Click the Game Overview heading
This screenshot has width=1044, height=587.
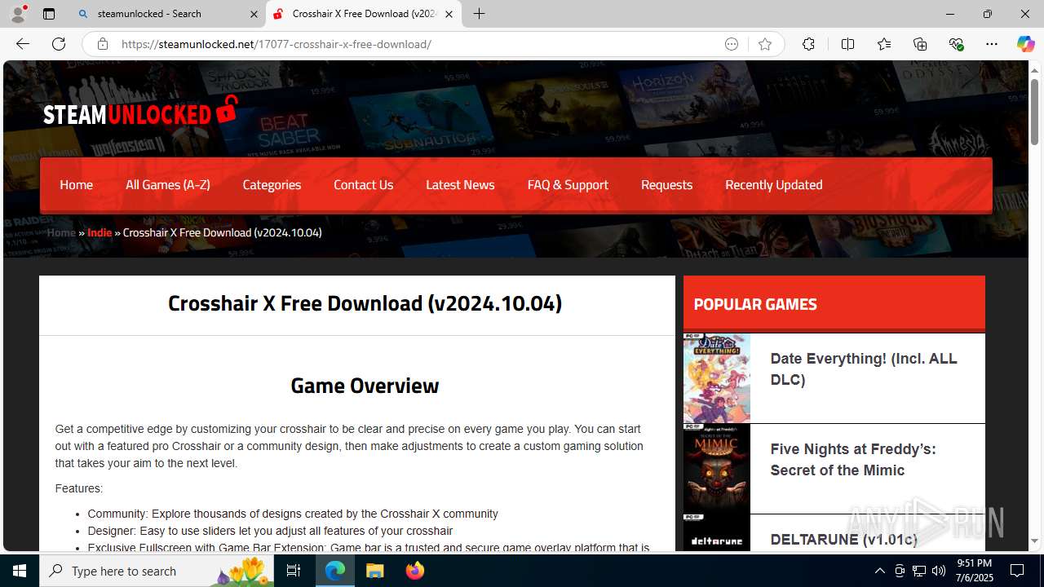pos(365,386)
